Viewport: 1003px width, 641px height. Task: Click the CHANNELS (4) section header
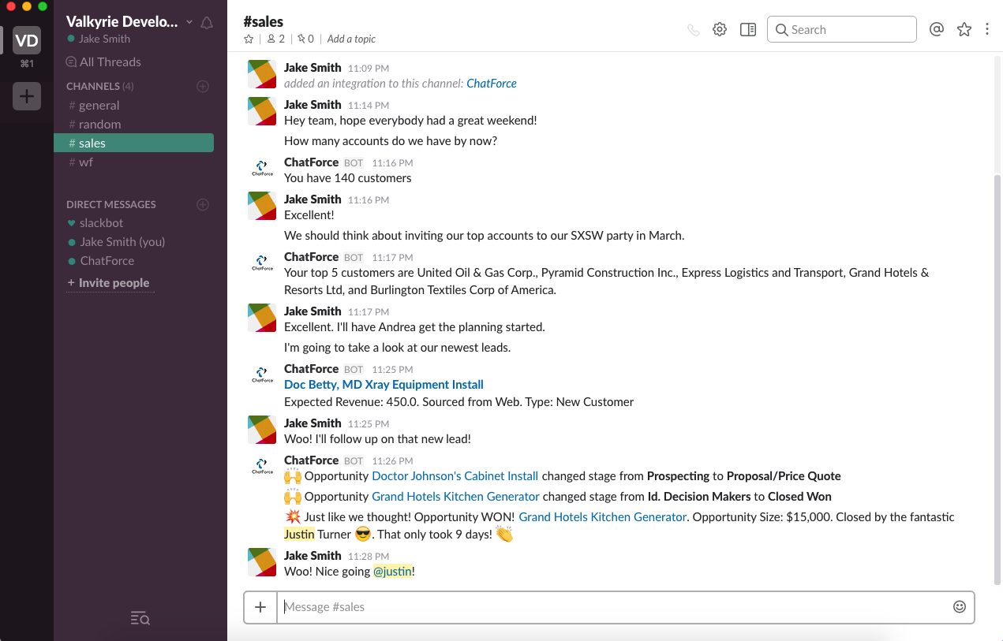click(x=100, y=86)
